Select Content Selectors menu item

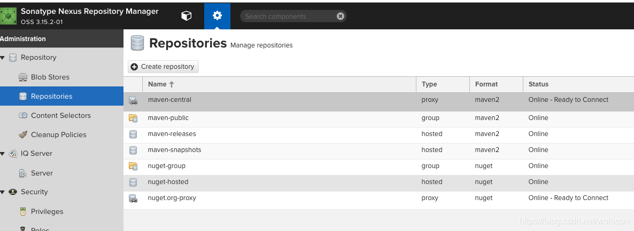[x=60, y=115]
